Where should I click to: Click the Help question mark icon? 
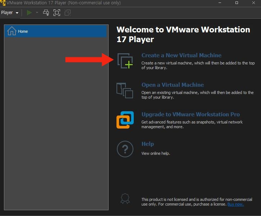coord(125,149)
